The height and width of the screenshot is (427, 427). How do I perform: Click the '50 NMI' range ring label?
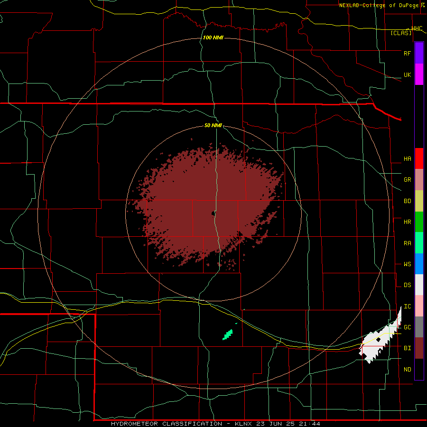pyautogui.click(x=213, y=125)
